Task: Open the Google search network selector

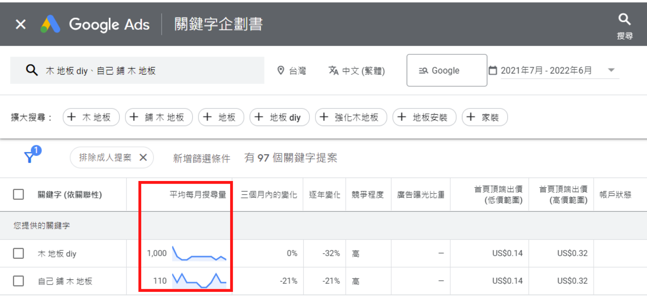Action: [446, 70]
